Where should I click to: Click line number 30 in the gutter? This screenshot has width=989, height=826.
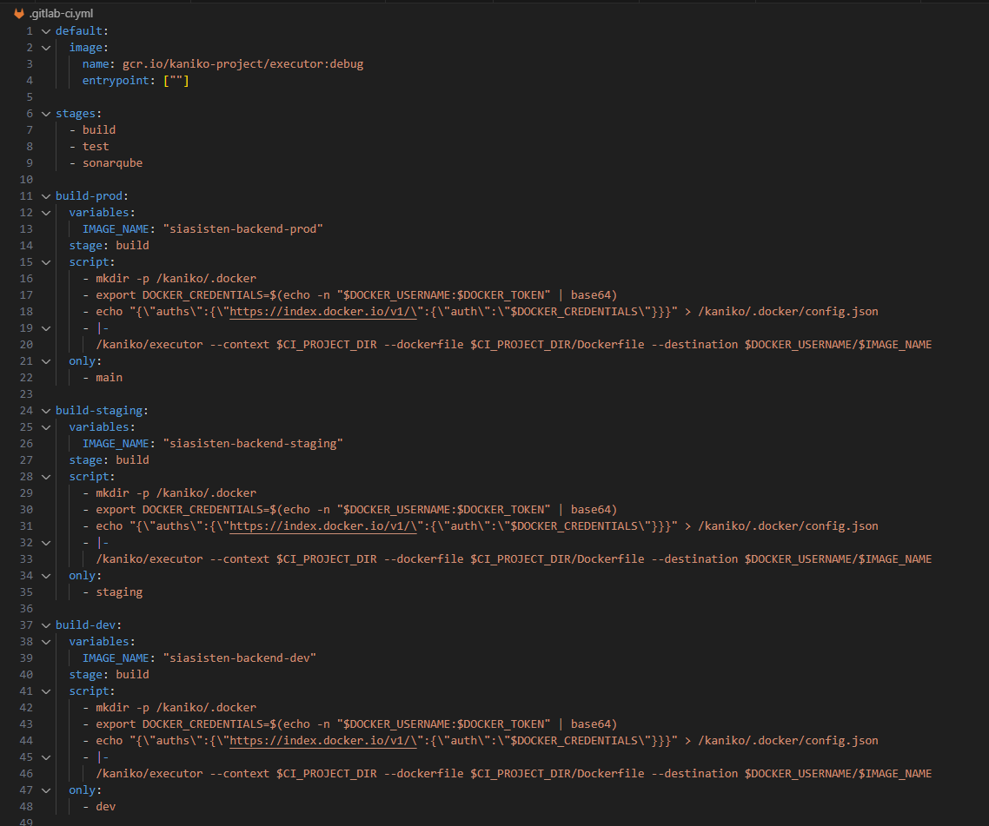[26, 509]
